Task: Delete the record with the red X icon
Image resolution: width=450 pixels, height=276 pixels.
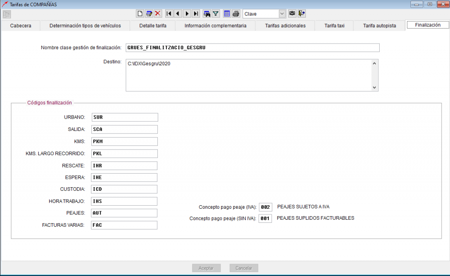Action: [158, 14]
